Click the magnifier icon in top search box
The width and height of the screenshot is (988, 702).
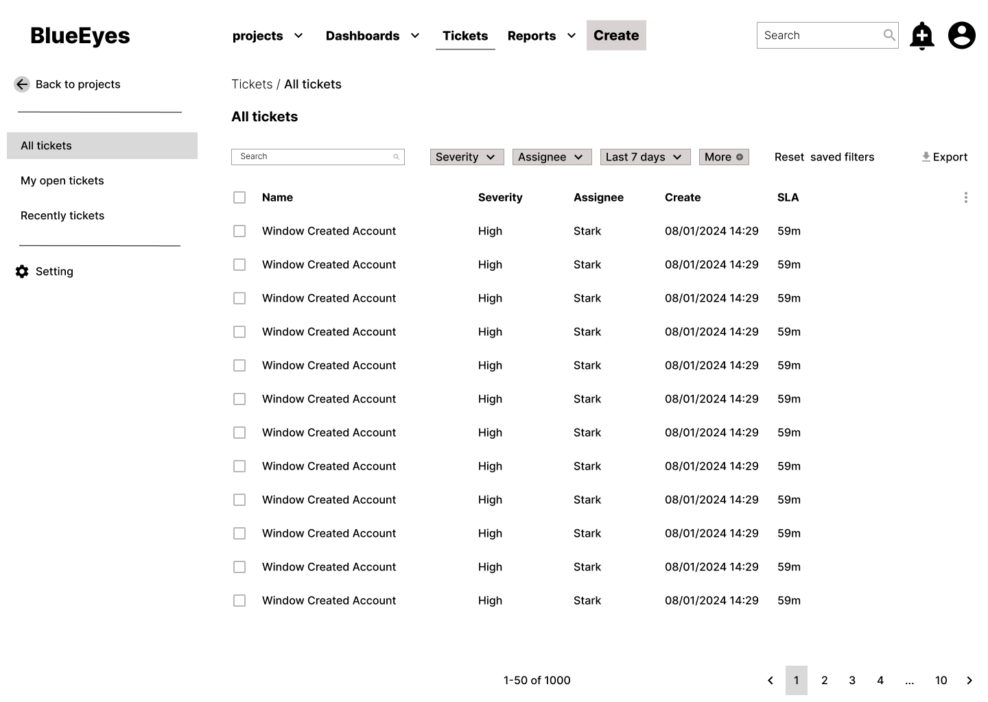coord(889,35)
